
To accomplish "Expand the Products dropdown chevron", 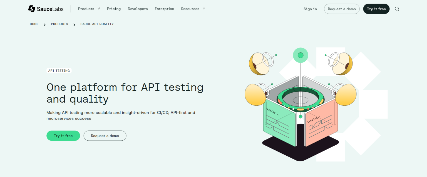I will (x=99, y=9).
